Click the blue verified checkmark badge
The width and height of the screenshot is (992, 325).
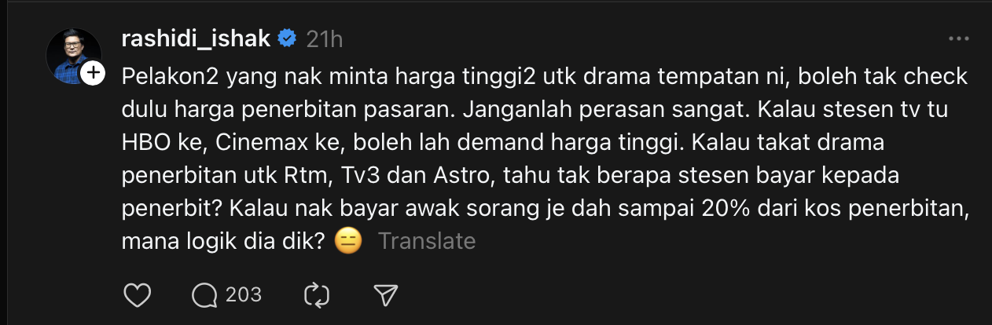[x=287, y=38]
